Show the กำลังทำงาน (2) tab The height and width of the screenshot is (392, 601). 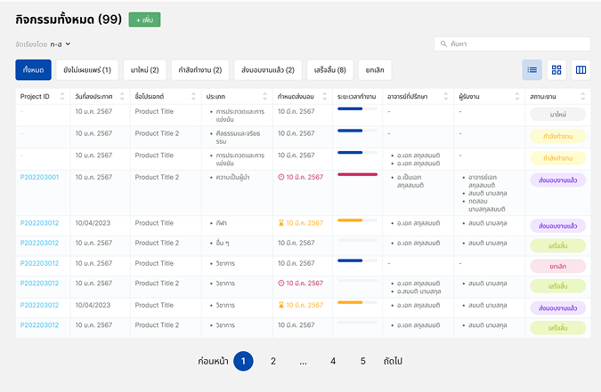(x=200, y=69)
